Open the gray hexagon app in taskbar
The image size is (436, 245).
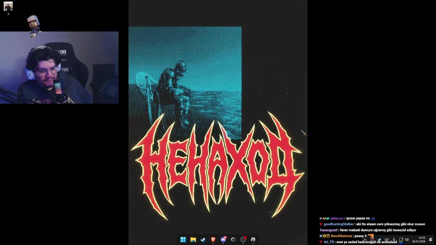pyautogui.click(x=233, y=240)
